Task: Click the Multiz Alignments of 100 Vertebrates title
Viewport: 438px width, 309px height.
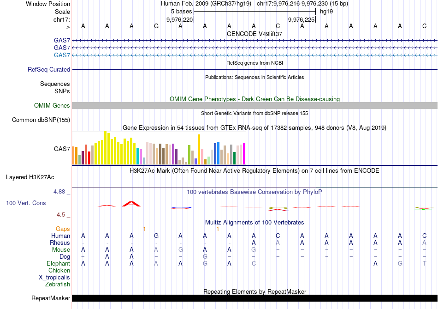Action: pos(255,223)
